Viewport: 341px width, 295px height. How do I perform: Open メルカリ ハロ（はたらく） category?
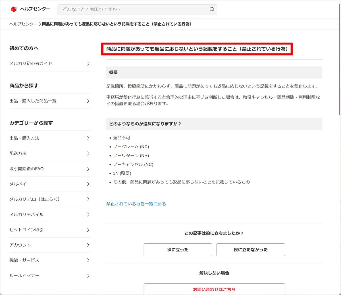point(50,199)
